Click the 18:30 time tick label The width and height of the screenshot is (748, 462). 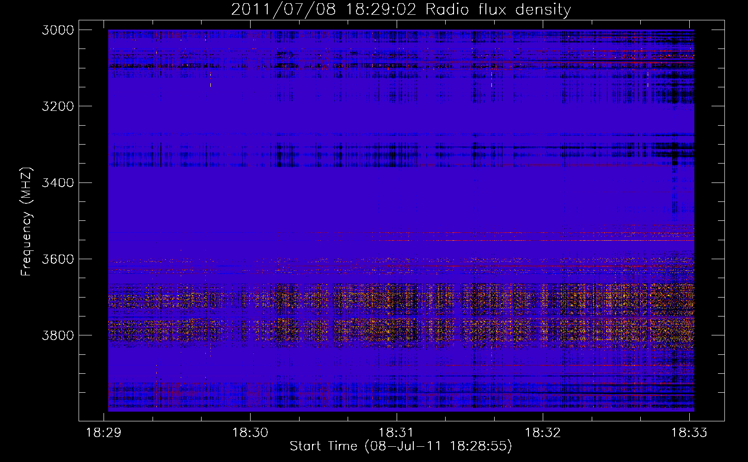[250, 432]
